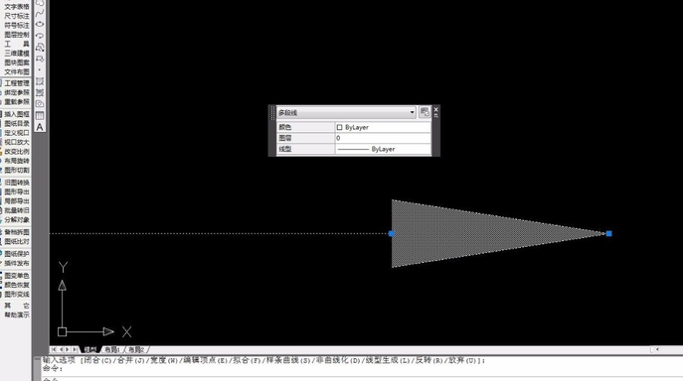Switch to the 布局1 tab

pyautogui.click(x=112, y=349)
